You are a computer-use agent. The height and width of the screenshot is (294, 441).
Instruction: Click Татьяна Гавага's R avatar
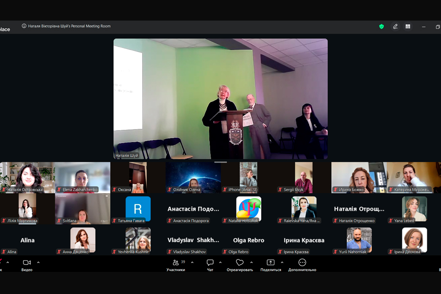138,208
